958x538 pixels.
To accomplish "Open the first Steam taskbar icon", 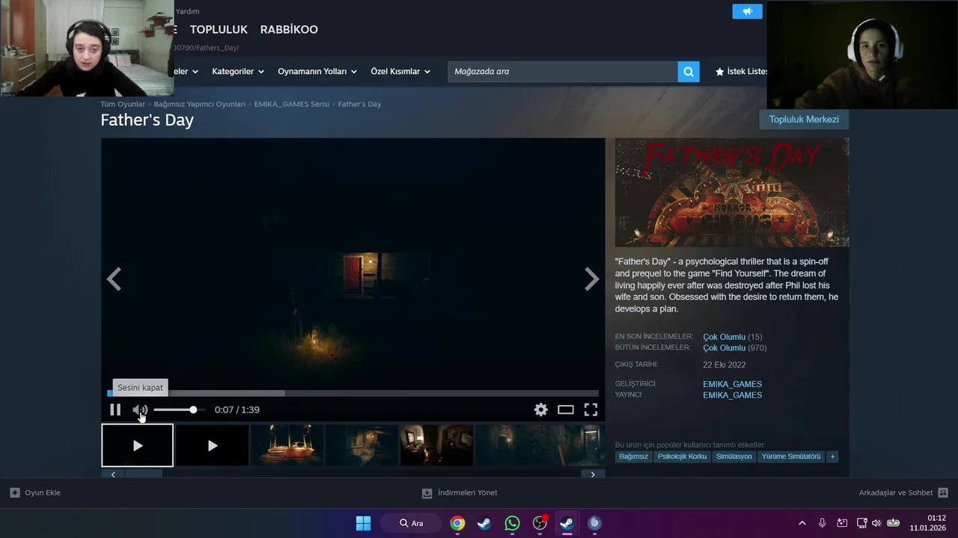I will 484,523.
